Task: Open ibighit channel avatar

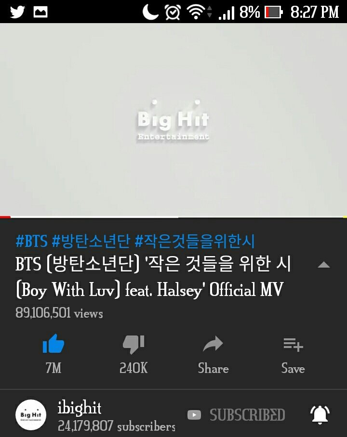Action: [x=31, y=415]
